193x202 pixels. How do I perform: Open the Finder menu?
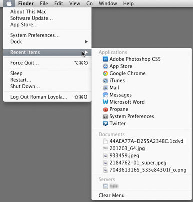[26, 3]
